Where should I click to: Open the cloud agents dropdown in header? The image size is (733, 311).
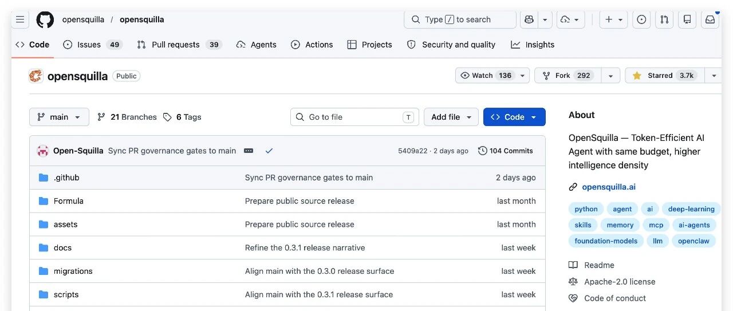coord(570,19)
